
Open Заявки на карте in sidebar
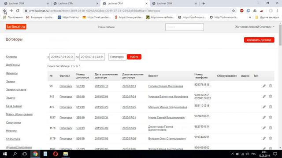[x=16, y=90]
